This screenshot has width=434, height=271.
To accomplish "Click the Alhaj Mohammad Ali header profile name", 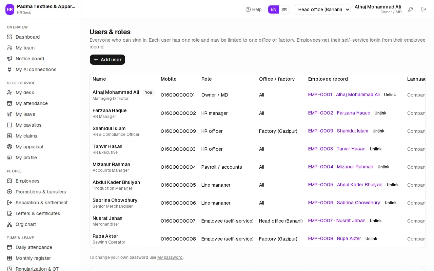I will 378,7.
